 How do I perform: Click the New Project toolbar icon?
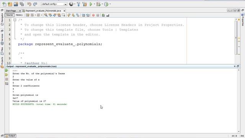(x=10, y=4)
